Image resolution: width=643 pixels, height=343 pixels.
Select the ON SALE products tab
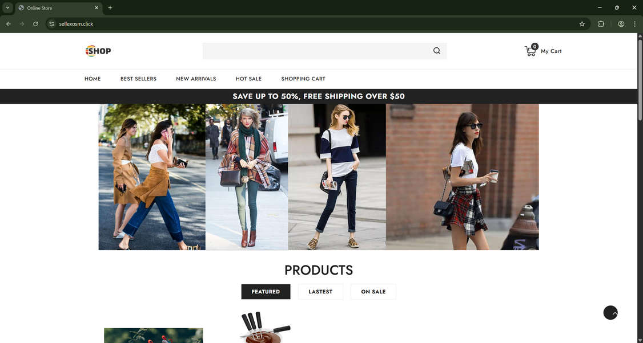click(x=373, y=291)
